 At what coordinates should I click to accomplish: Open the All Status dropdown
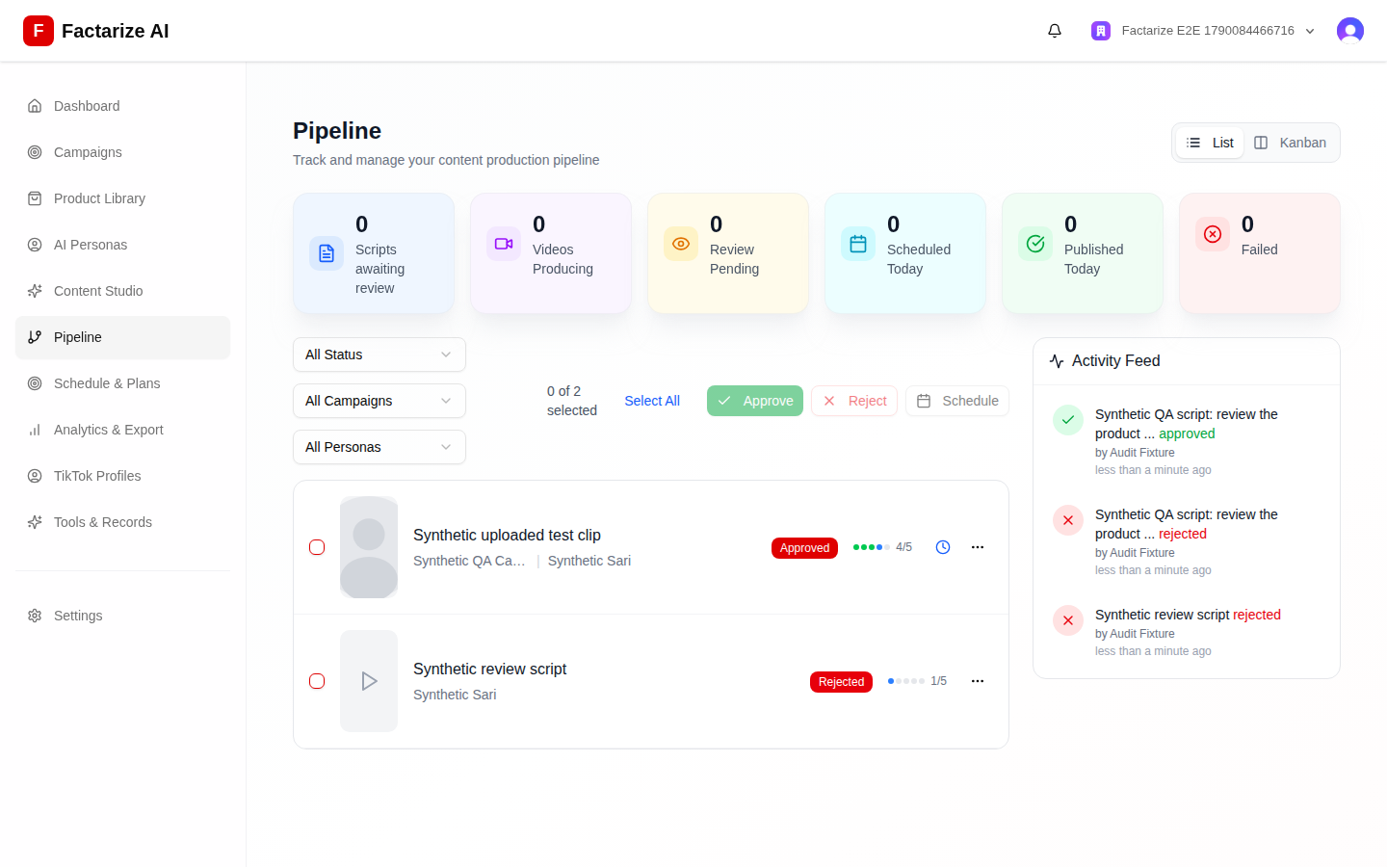tap(379, 355)
